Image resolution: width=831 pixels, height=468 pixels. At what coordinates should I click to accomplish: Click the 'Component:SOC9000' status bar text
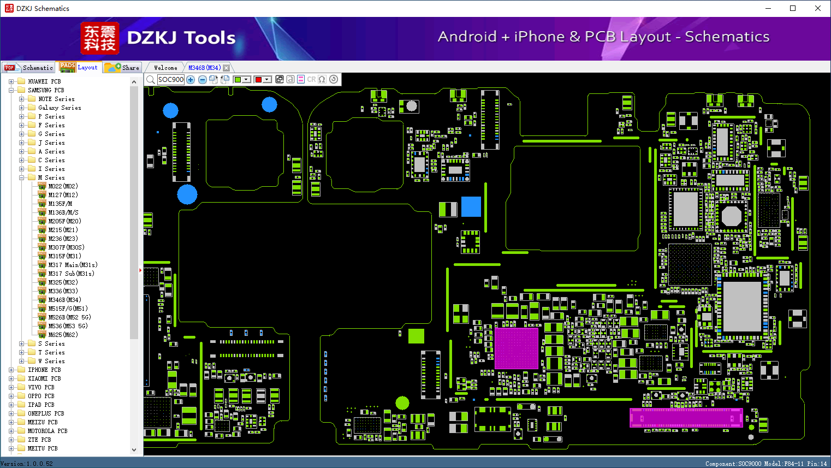[x=733, y=464]
